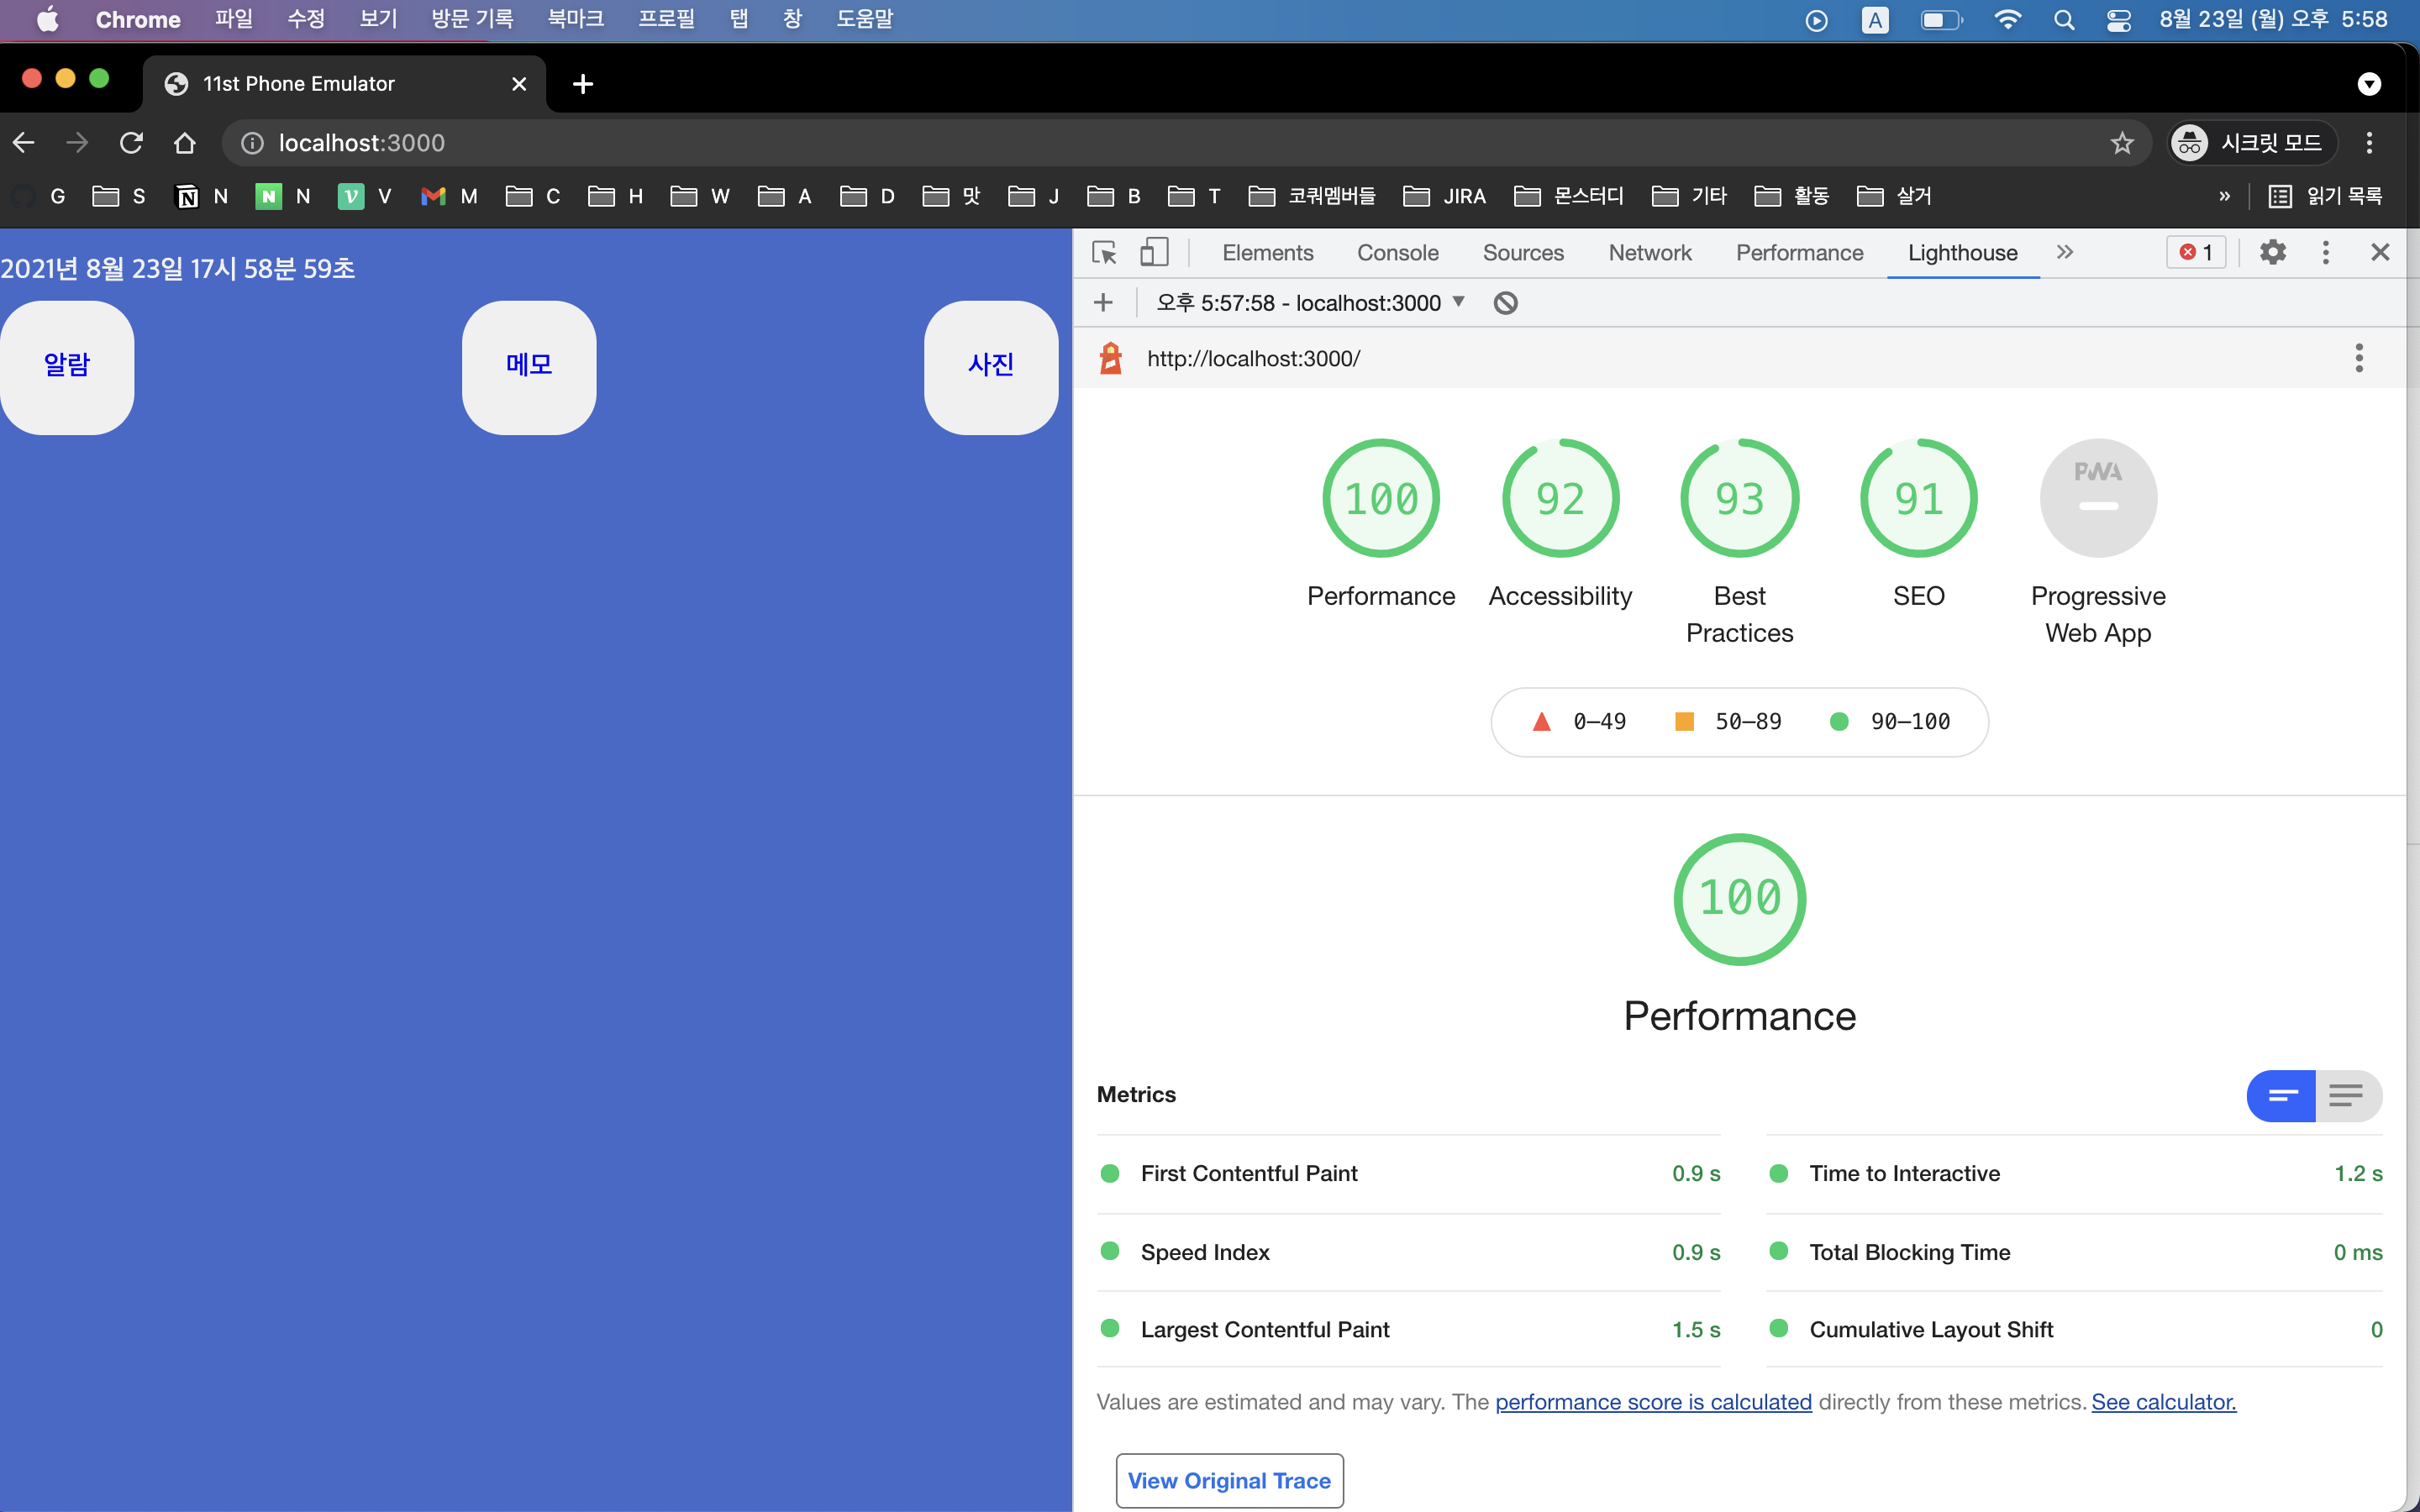2420x1512 pixels.
Task: Click the back navigation arrow
Action: pyautogui.click(x=24, y=143)
